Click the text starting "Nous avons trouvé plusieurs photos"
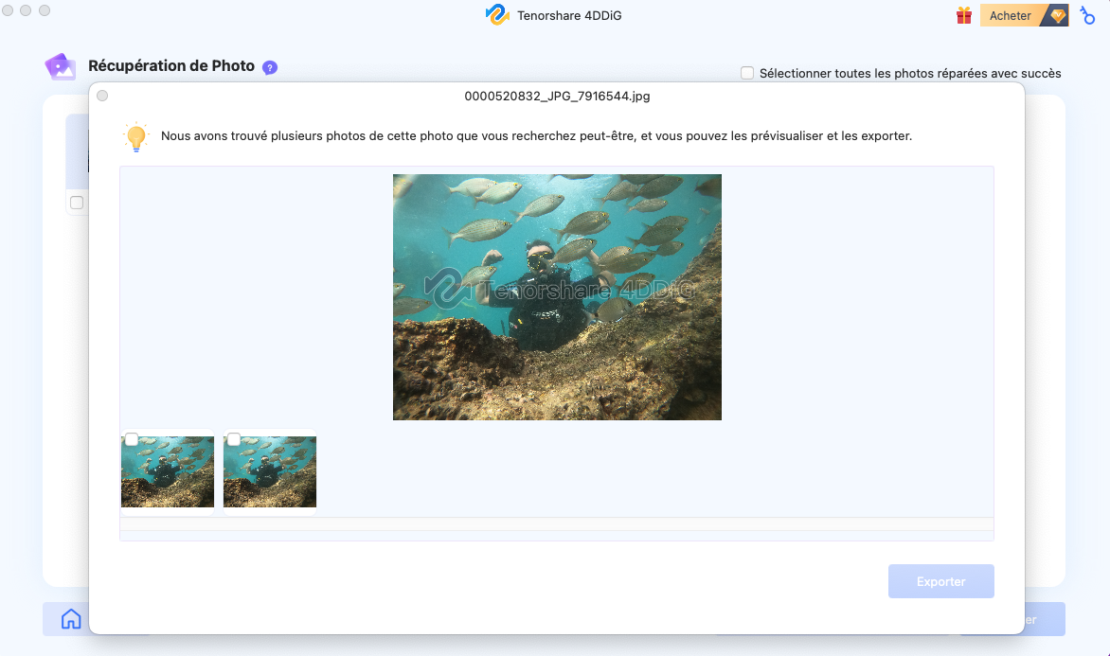The height and width of the screenshot is (656, 1110). point(536,136)
